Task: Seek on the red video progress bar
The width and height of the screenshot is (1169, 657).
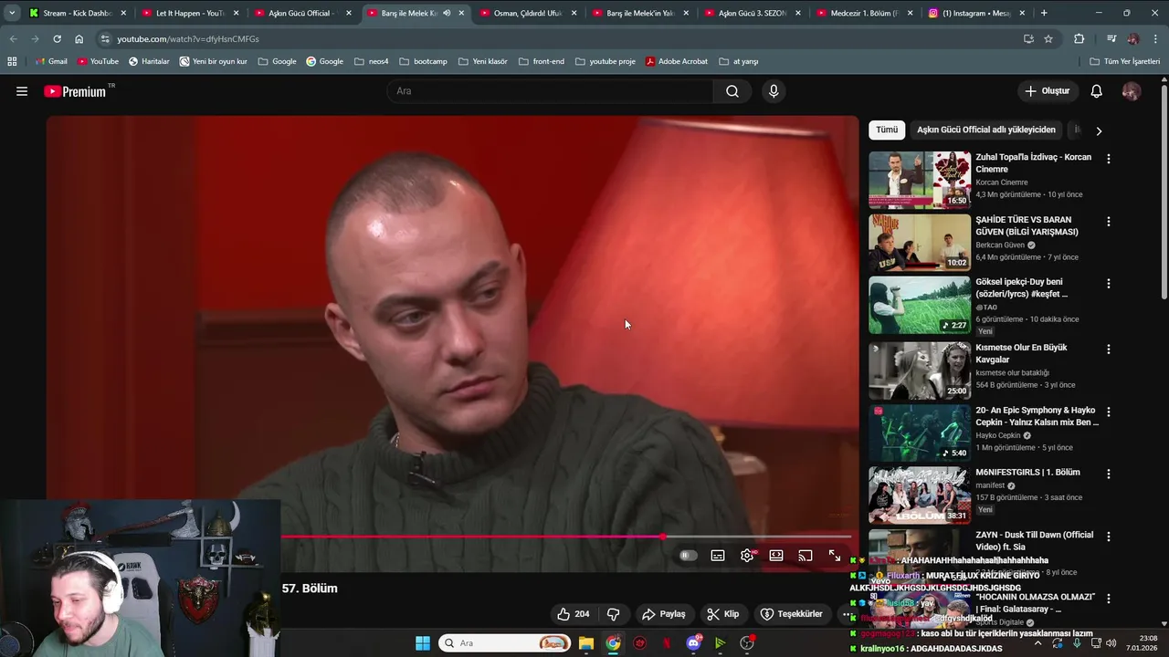Action: coord(566,537)
